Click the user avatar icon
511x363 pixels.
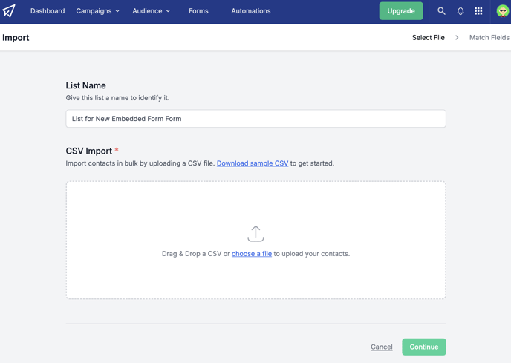[503, 11]
